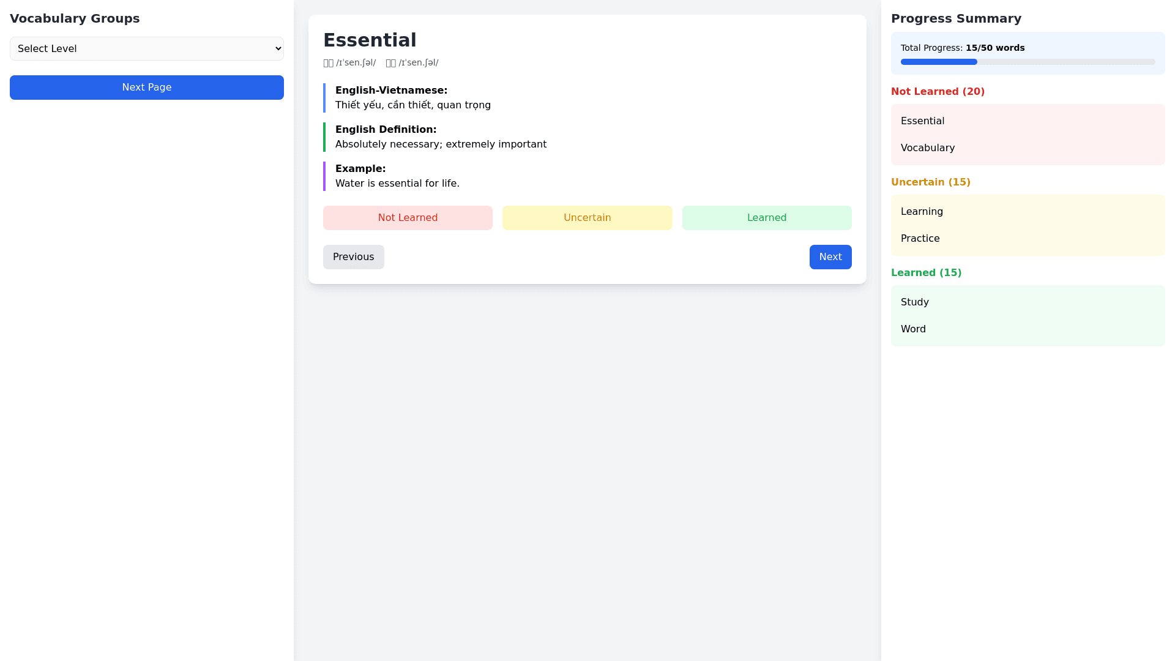The image size is (1175, 661).
Task: Mark current word as Not Learned
Action: [408, 217]
